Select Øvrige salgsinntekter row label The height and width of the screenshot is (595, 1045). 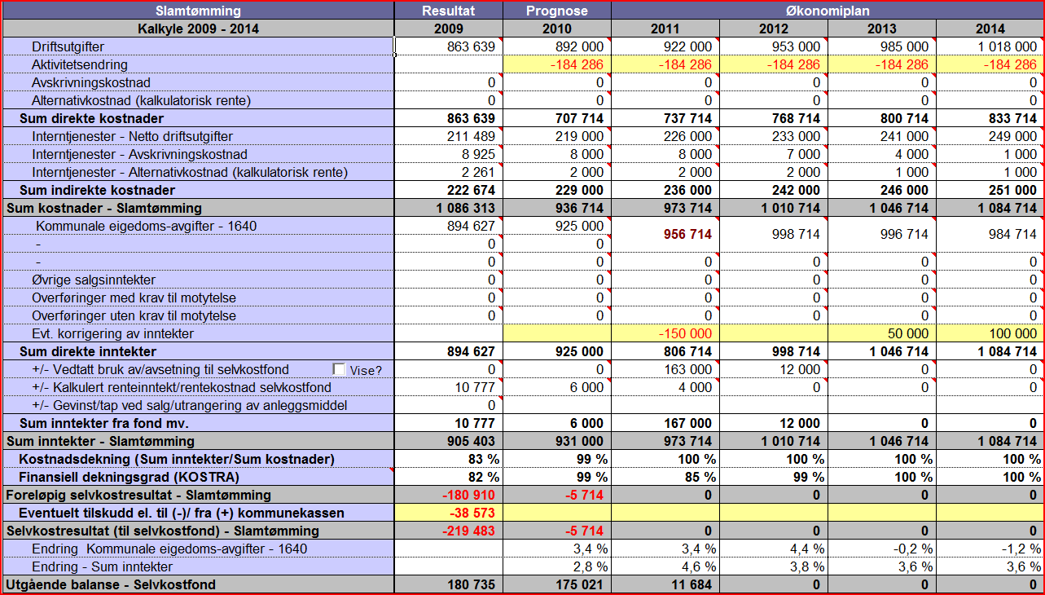(x=198, y=280)
